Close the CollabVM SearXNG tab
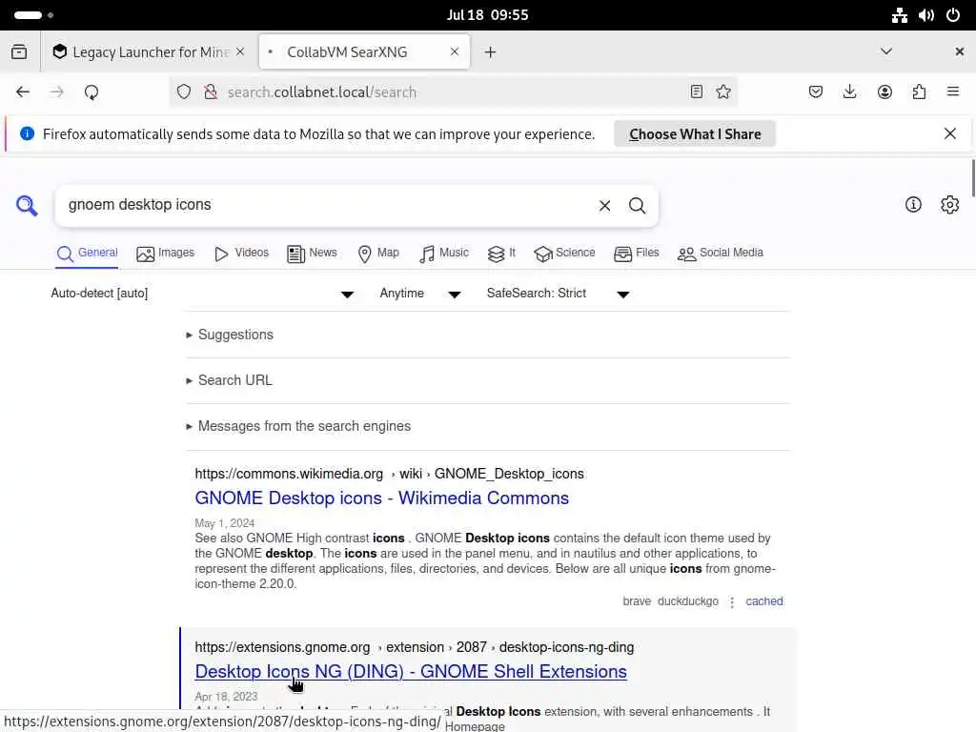The image size is (976, 732). [455, 51]
